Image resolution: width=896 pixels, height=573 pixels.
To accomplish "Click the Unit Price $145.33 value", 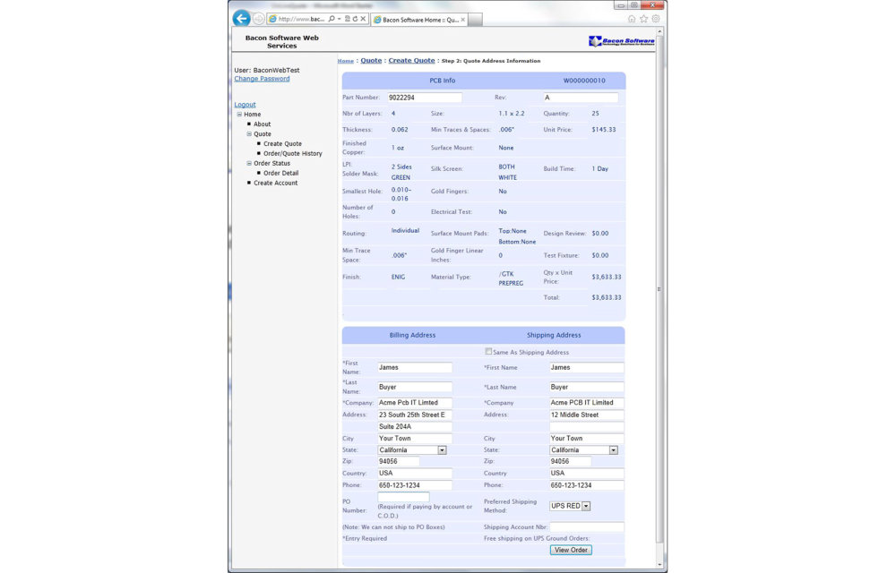I will [x=604, y=130].
